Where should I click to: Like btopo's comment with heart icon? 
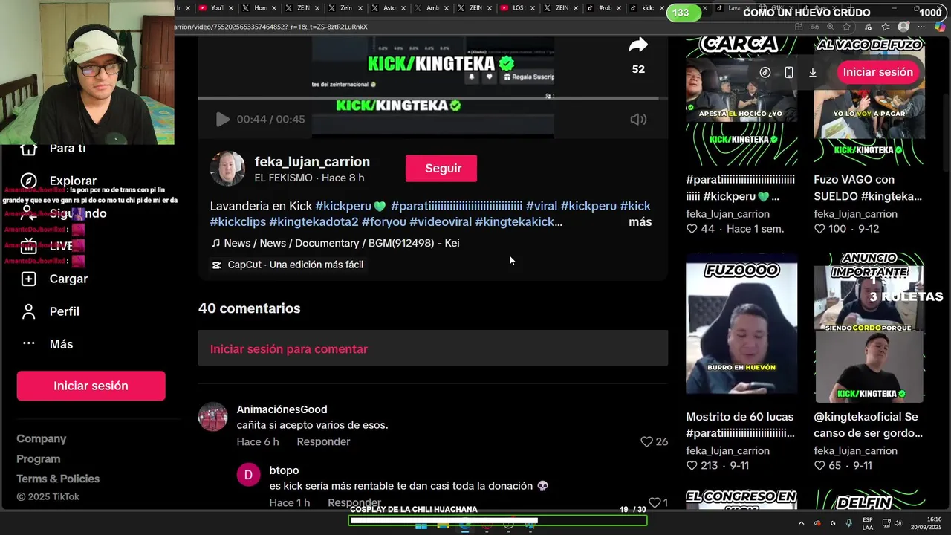(654, 503)
